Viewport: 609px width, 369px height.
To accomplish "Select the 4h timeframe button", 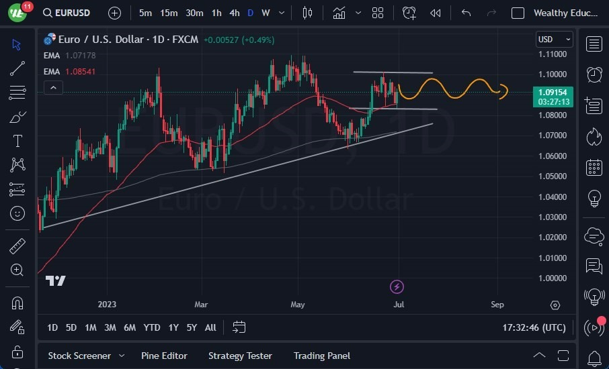I will 234,13.
